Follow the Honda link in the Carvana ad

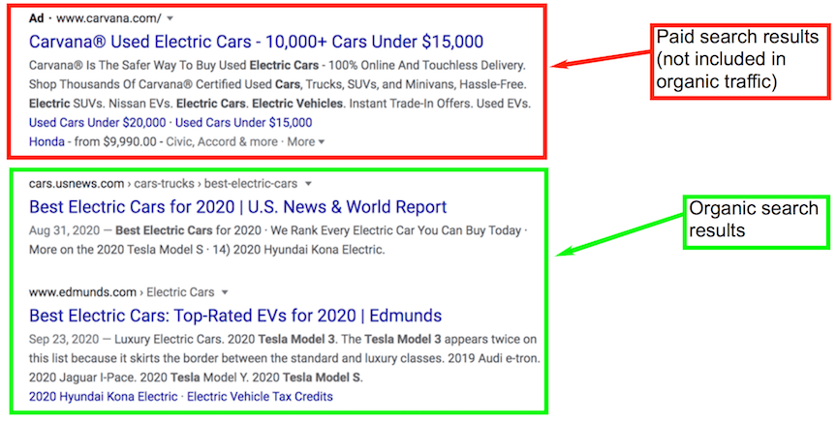click(x=46, y=142)
